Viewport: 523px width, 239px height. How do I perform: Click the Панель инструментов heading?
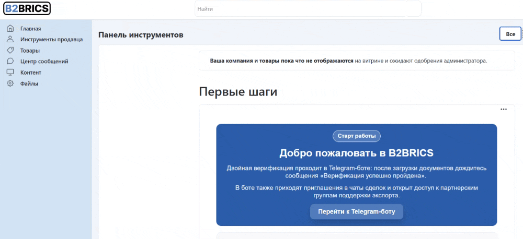click(x=141, y=34)
